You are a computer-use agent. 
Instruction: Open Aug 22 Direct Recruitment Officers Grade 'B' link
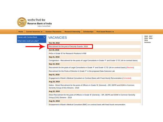(92, 96)
